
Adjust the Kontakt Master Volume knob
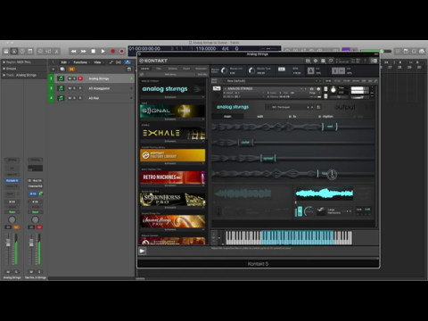224,70
